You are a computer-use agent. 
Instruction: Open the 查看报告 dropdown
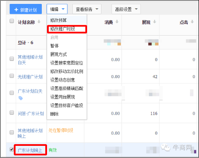(87, 9)
